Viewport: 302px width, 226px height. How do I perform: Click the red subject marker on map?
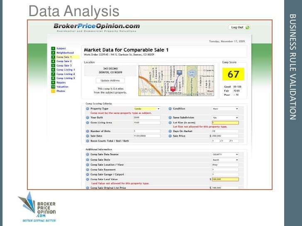173,89
